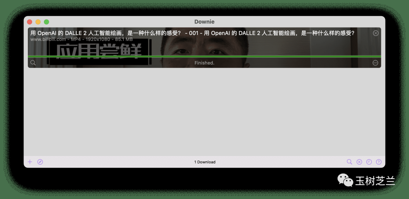Close the Downie window
The height and width of the screenshot is (199, 409).
[x=30, y=22]
